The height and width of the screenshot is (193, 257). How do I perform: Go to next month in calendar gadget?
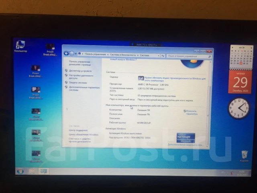pyautogui.click(x=251, y=48)
